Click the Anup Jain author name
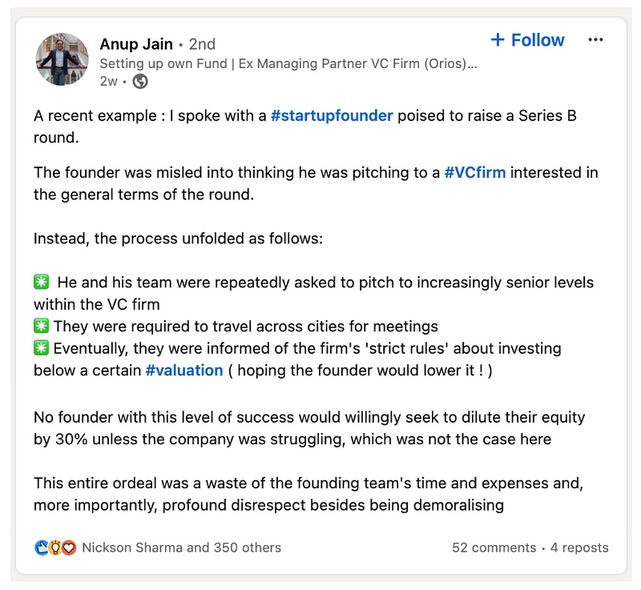 click(x=136, y=44)
